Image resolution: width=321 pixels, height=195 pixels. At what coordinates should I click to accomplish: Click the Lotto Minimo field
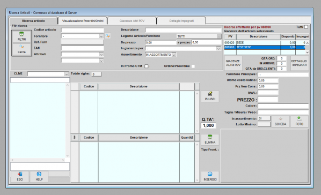pyautogui.click(x=264, y=124)
